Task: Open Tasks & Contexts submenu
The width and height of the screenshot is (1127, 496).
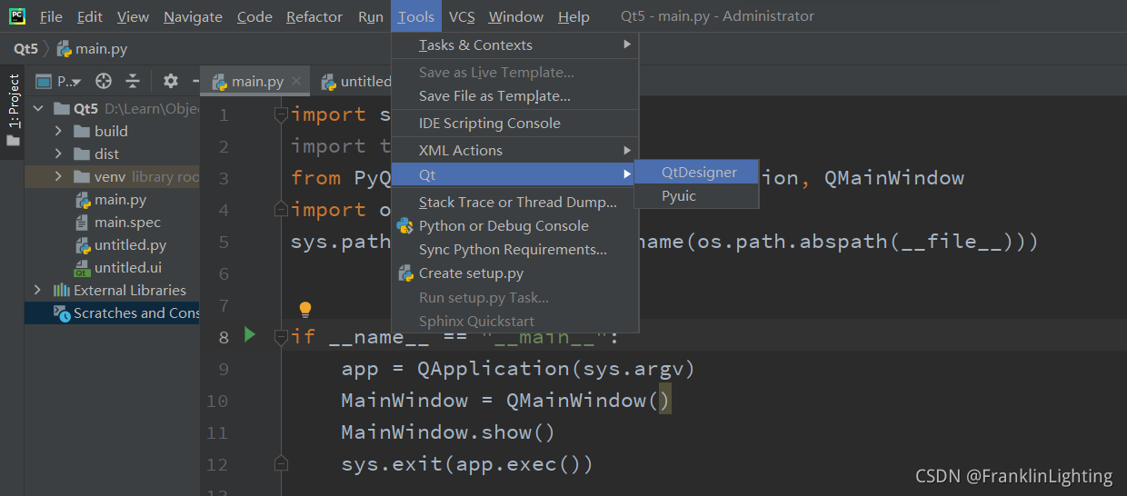Action: (515, 45)
